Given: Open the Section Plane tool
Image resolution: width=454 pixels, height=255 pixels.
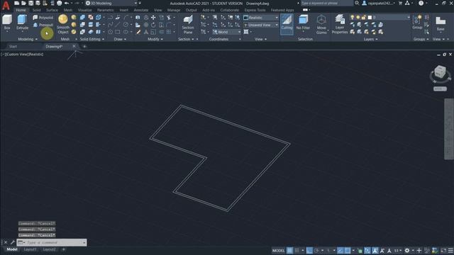Looking at the screenshot, I should point(188,25).
